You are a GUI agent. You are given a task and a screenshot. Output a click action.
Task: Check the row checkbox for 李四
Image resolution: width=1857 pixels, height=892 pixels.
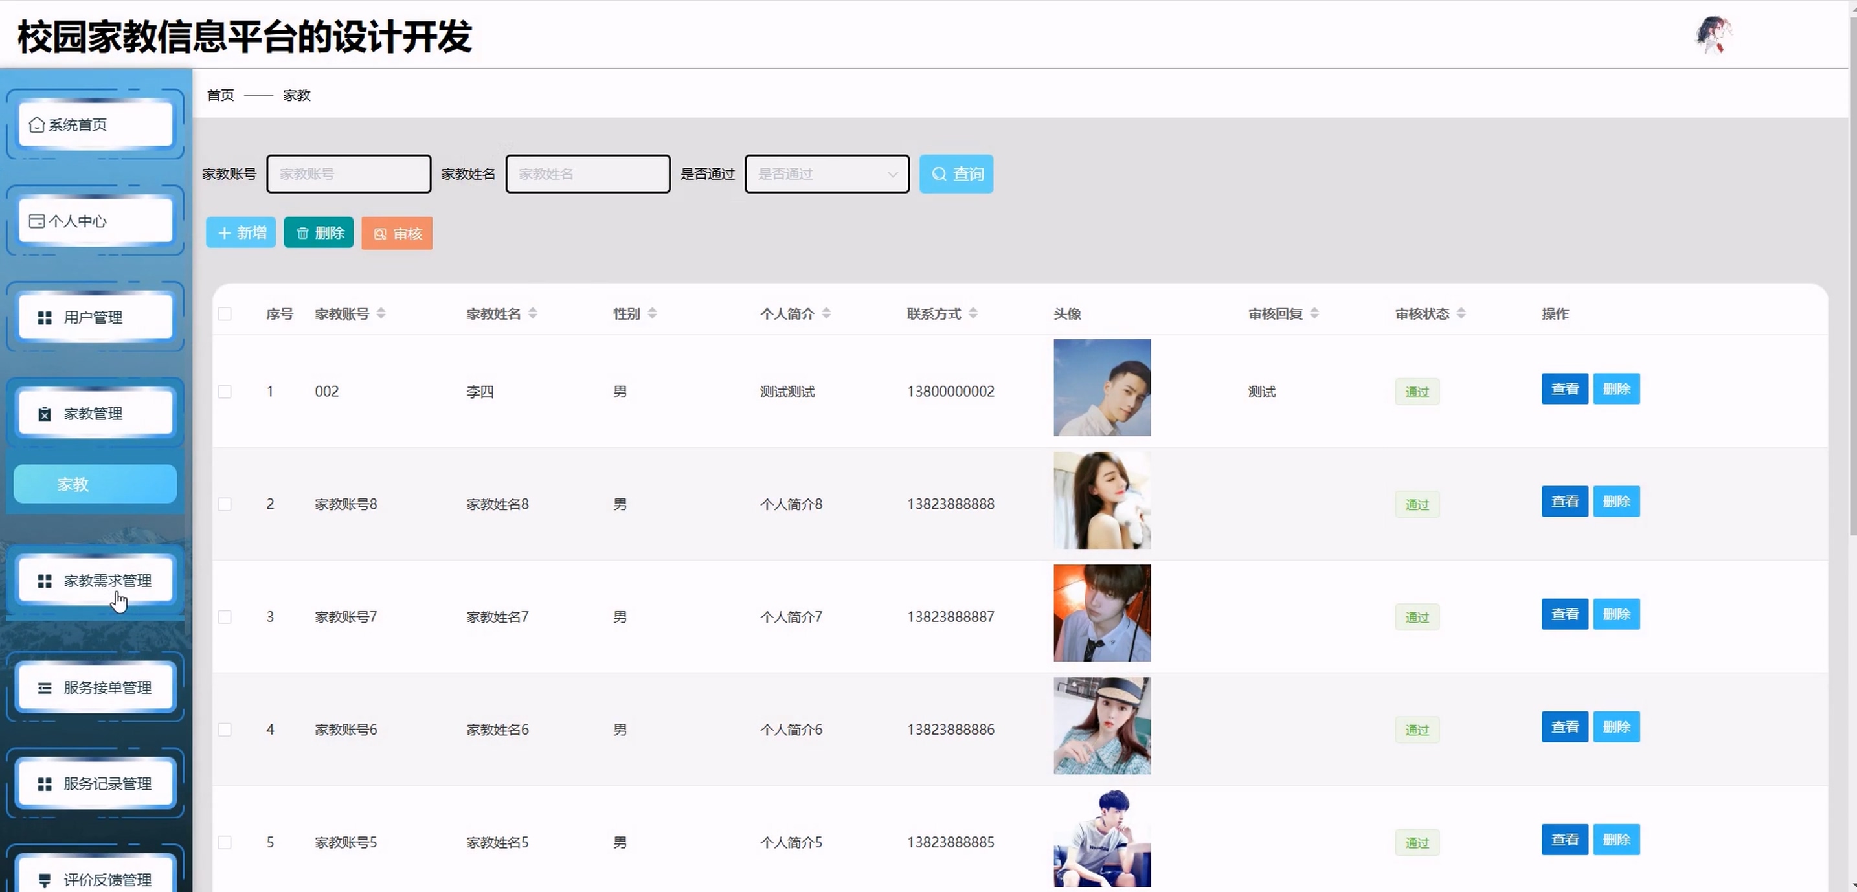coord(225,392)
